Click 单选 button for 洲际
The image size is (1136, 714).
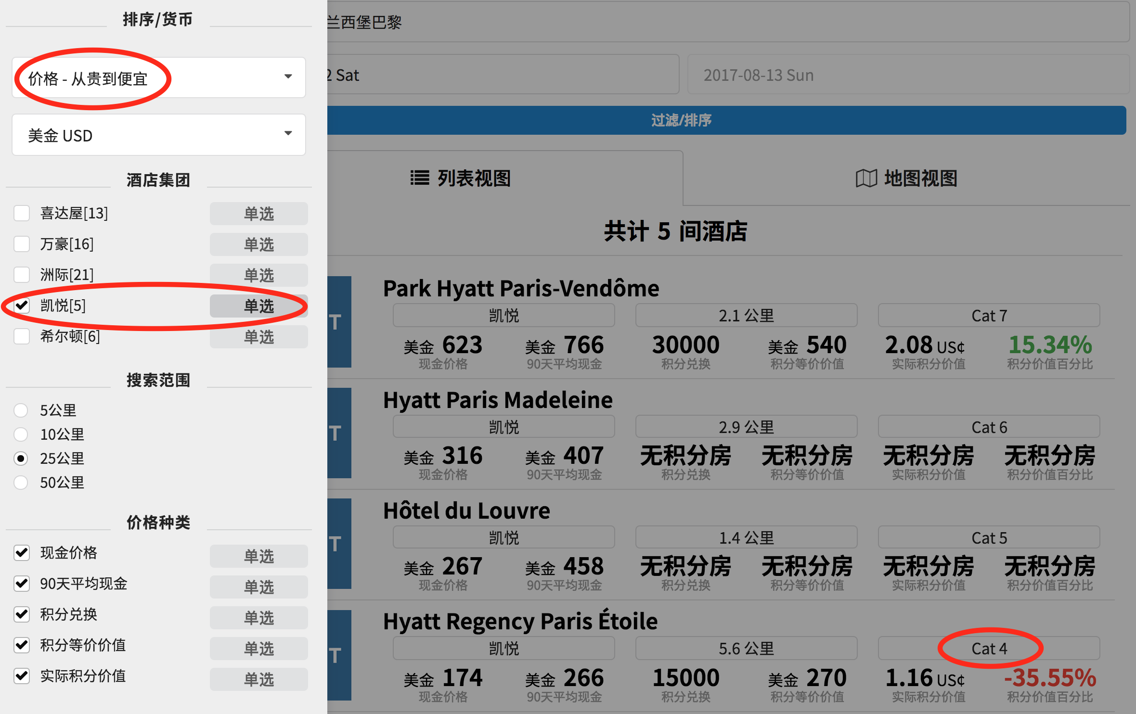(259, 275)
